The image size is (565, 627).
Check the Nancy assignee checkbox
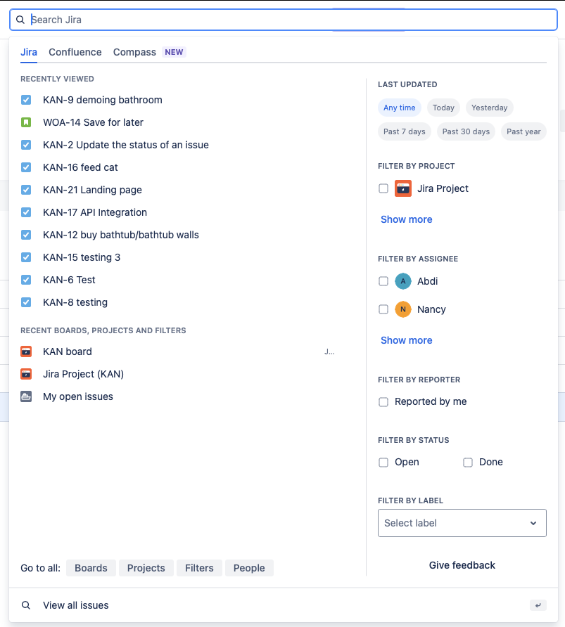point(383,309)
